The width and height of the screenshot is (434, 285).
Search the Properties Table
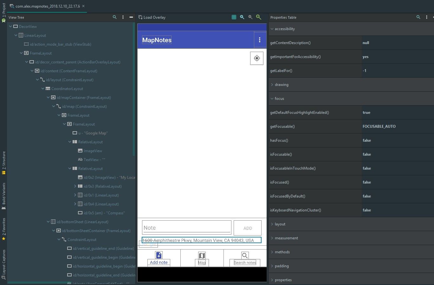point(418,17)
